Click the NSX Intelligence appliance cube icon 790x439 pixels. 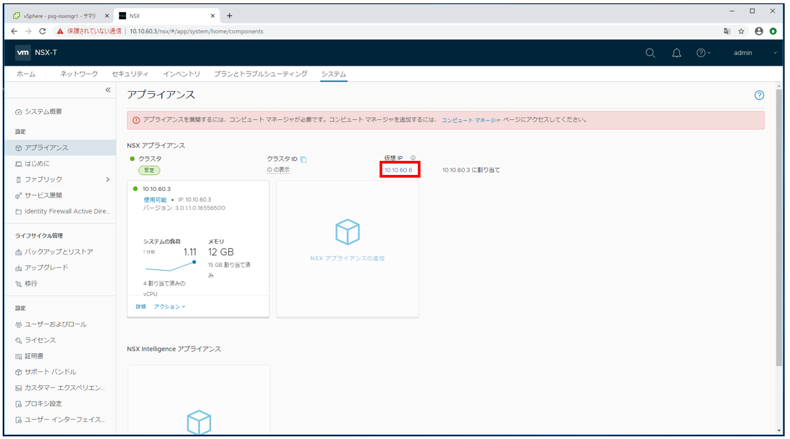[x=199, y=422]
